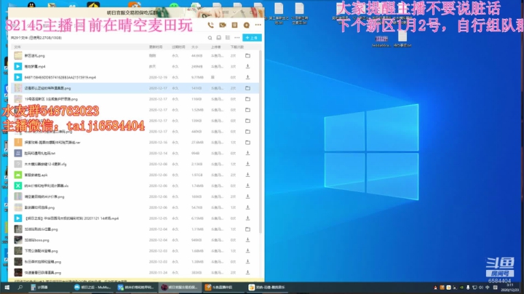Viewport: 524px width, 294px height.
Task: Download the 1.97GB apk file
Action: [247, 175]
